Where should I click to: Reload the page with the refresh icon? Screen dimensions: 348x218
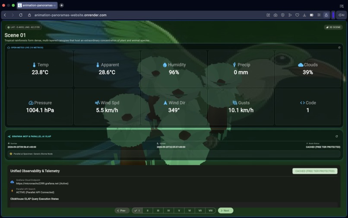[21, 15]
